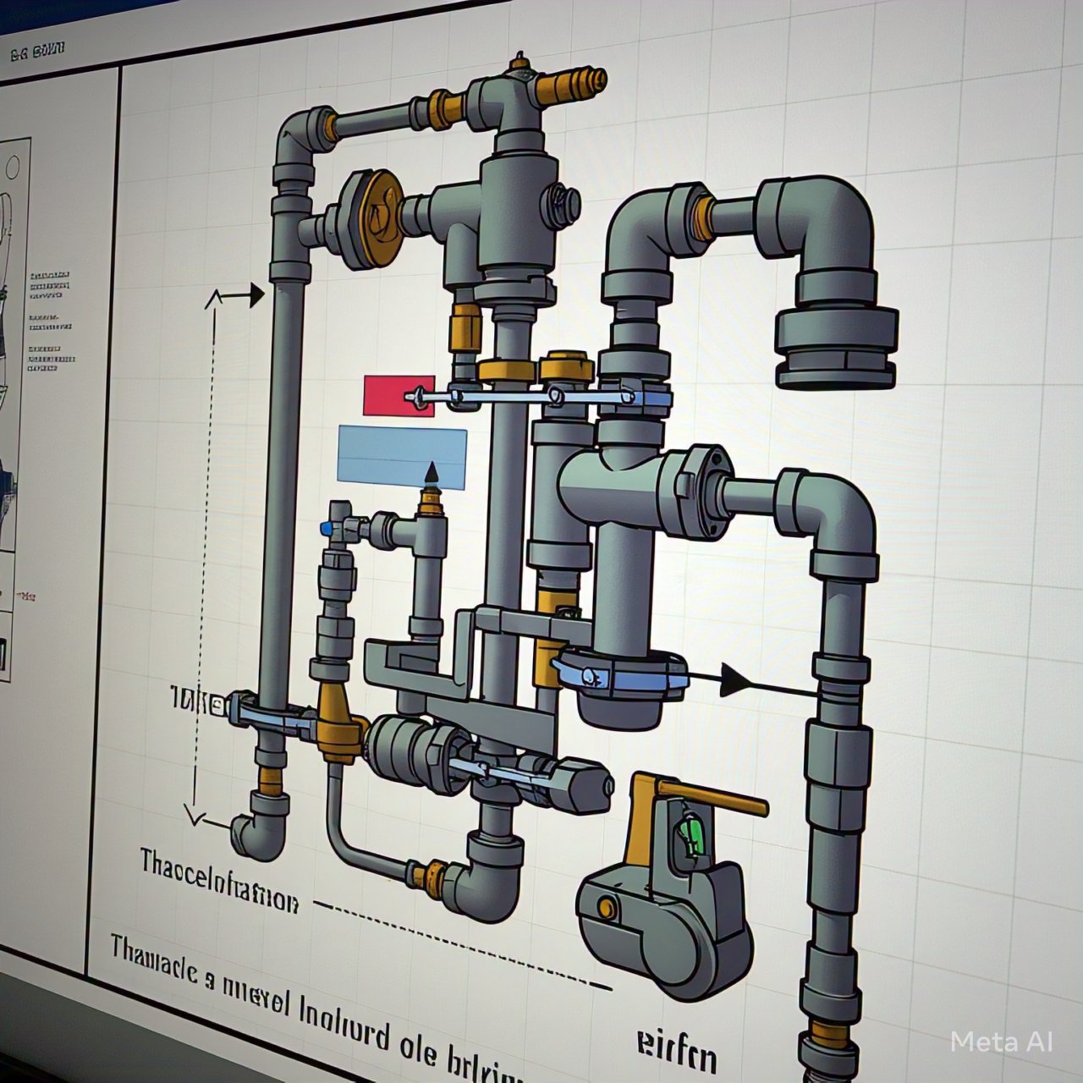Select the small black cone pointer below blue box
The height and width of the screenshot is (1083, 1083).
432,473
